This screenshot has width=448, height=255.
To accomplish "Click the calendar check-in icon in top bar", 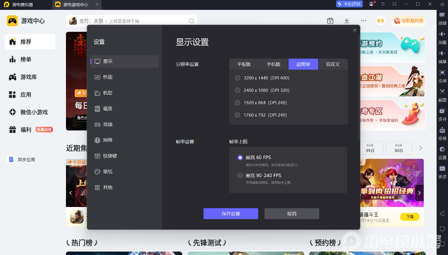I will [330, 21].
